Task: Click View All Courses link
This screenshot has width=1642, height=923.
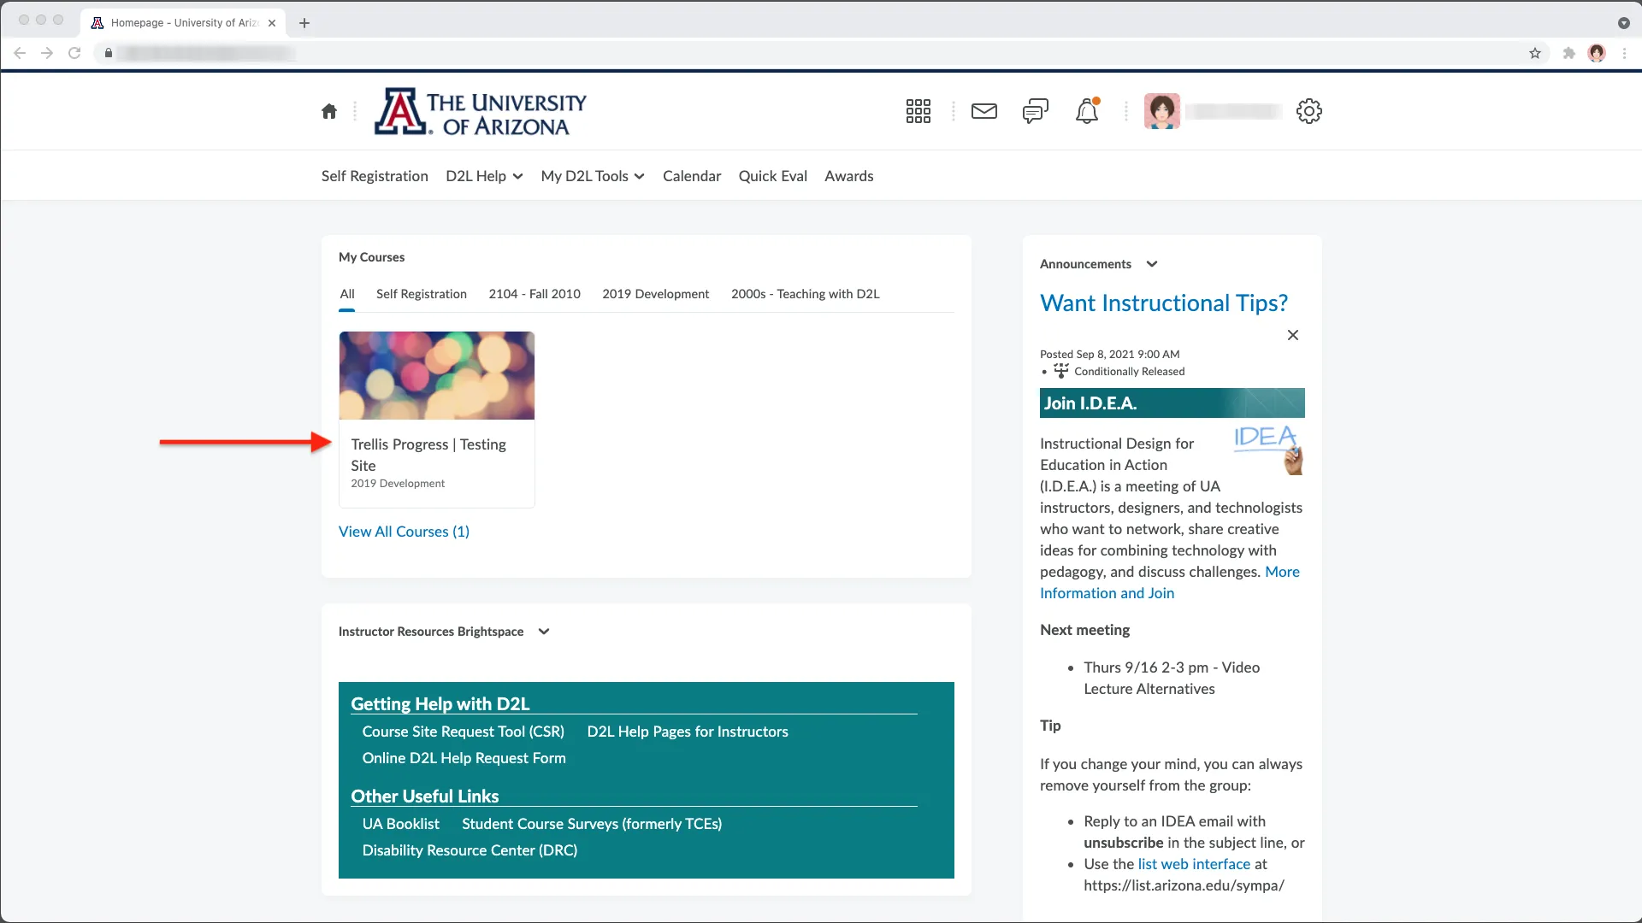Action: pos(404,531)
